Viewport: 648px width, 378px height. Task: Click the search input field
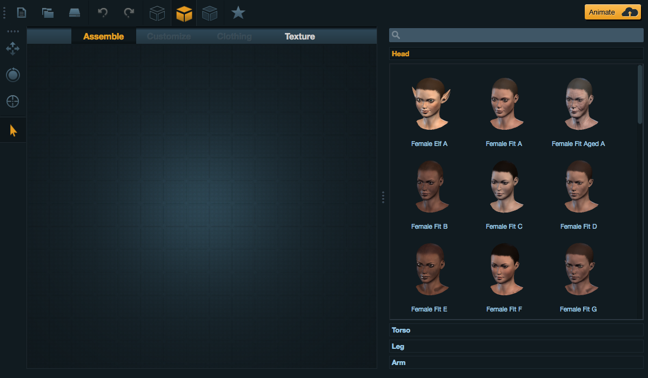click(516, 35)
